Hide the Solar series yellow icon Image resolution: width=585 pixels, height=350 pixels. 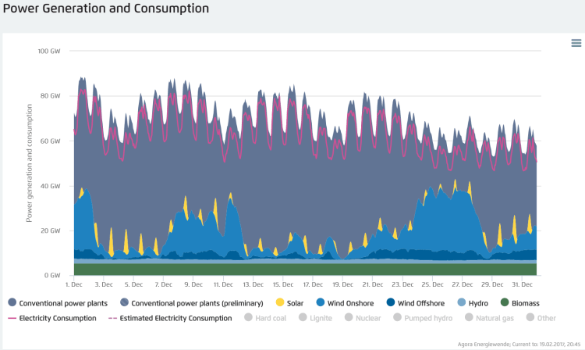point(280,303)
